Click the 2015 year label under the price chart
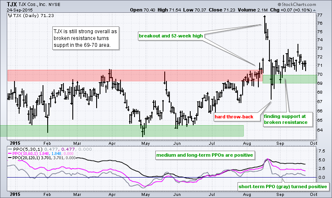The width and height of the screenshot is (332, 198). click(15, 143)
